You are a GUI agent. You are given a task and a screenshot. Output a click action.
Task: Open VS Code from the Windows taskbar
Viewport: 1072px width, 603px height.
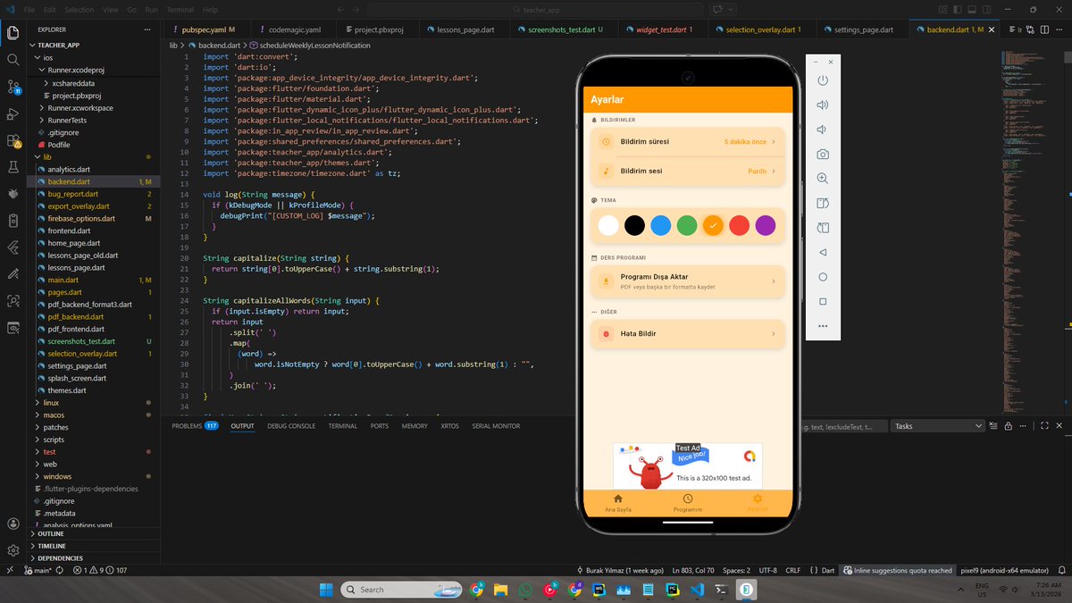(698, 590)
